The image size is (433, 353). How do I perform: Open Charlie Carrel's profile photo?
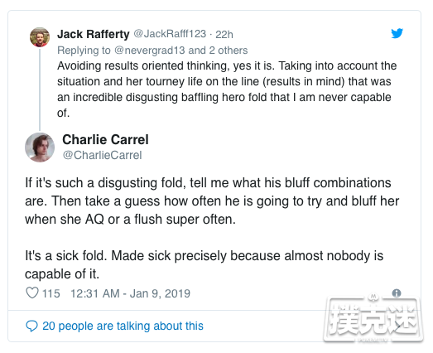[x=40, y=147]
